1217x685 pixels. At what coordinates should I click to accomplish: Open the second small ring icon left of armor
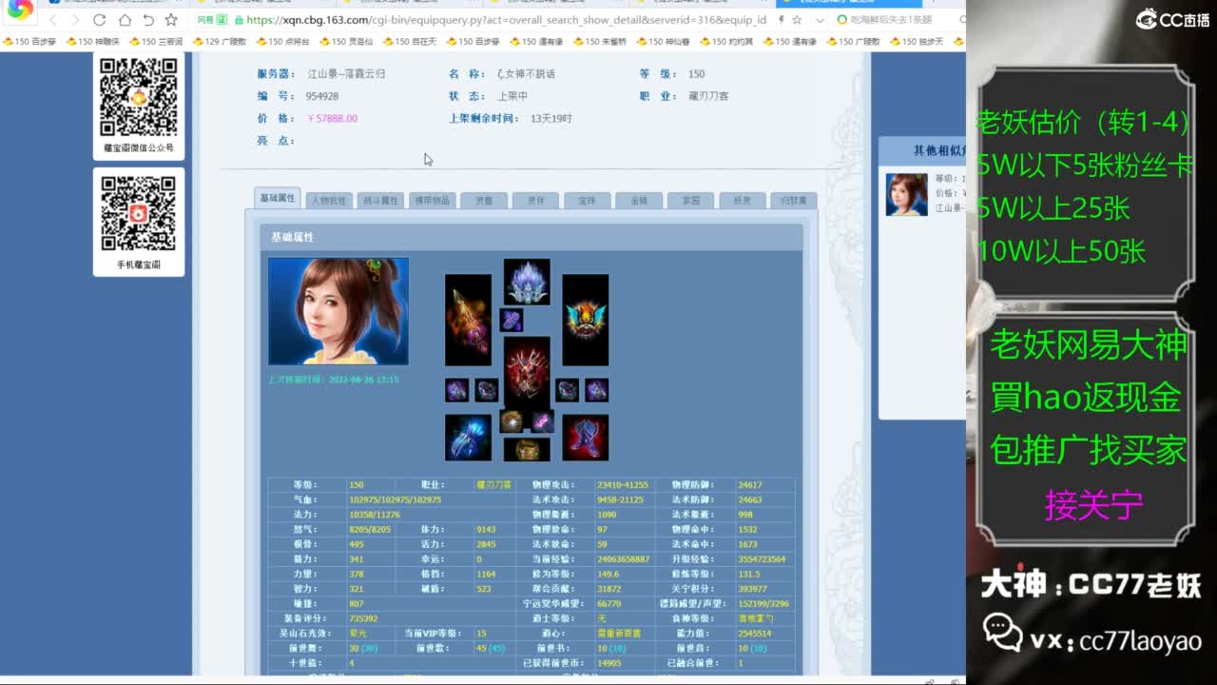[x=487, y=390]
